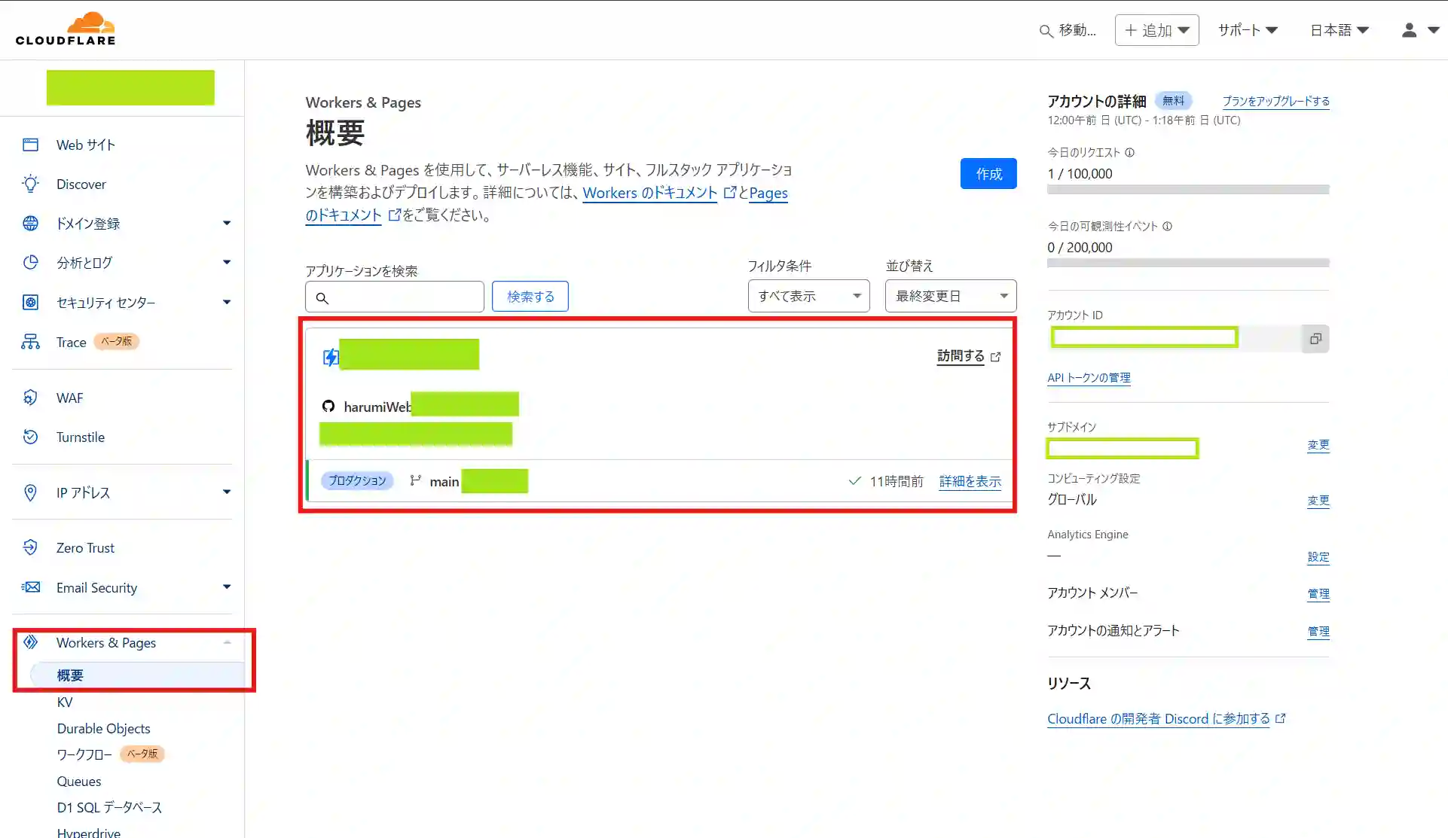The width and height of the screenshot is (1448, 838).
Task: Click 変更 beside サブドメイン
Action: click(x=1318, y=445)
